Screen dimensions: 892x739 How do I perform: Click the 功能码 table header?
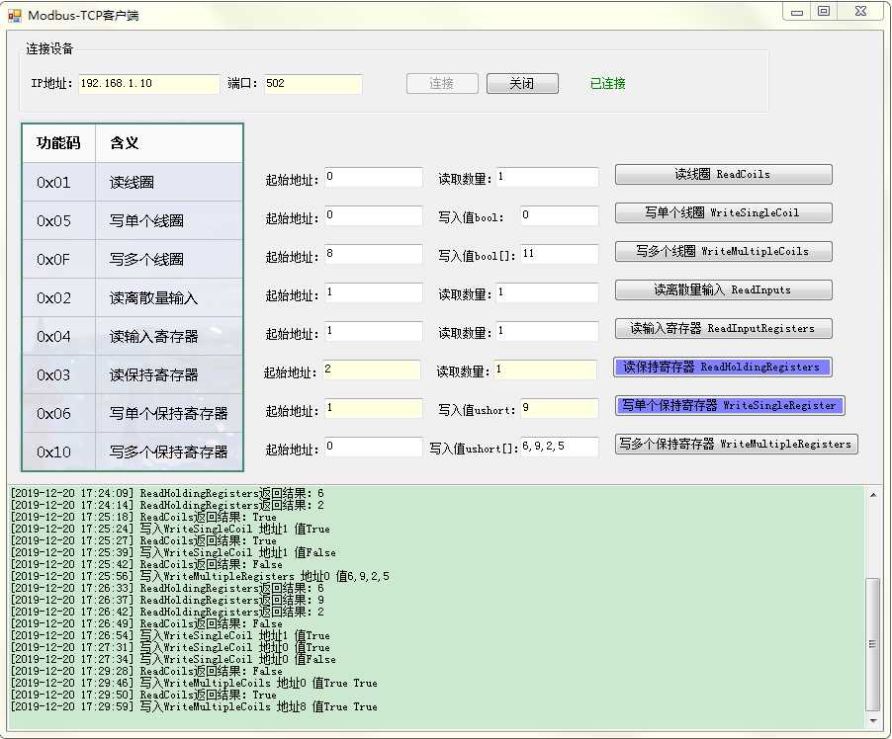point(58,143)
